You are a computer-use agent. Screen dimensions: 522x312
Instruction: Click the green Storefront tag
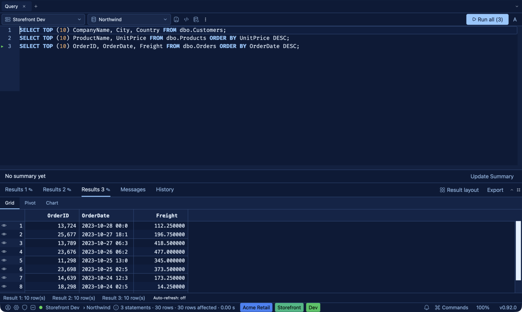pyautogui.click(x=289, y=307)
